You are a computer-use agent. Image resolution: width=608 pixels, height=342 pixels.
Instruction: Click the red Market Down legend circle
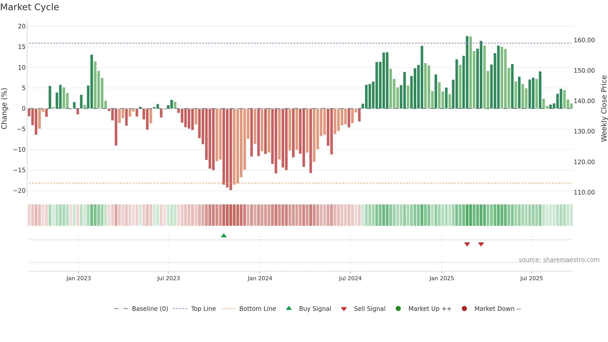(x=464, y=309)
